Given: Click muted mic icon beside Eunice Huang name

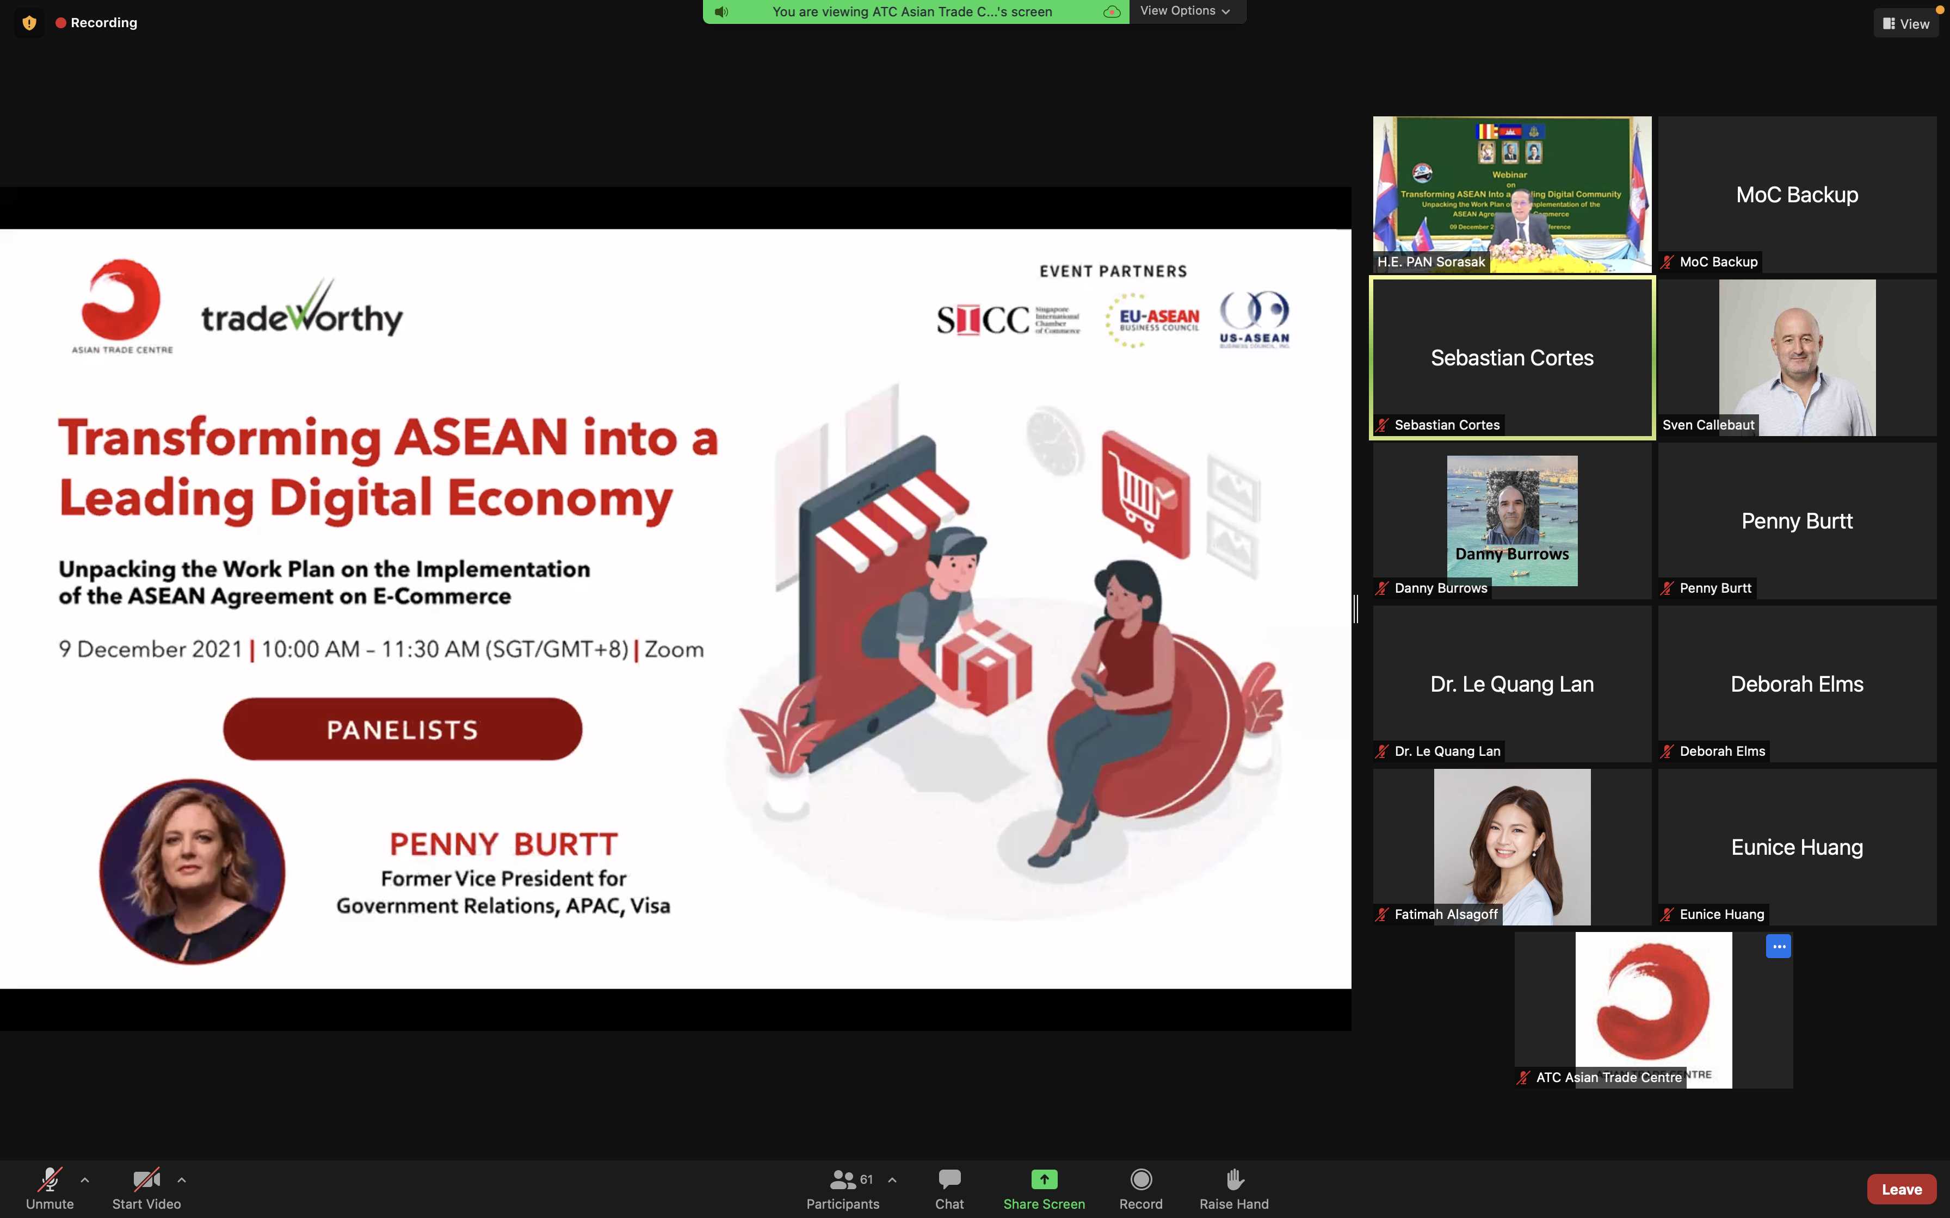Looking at the screenshot, I should [1667, 914].
